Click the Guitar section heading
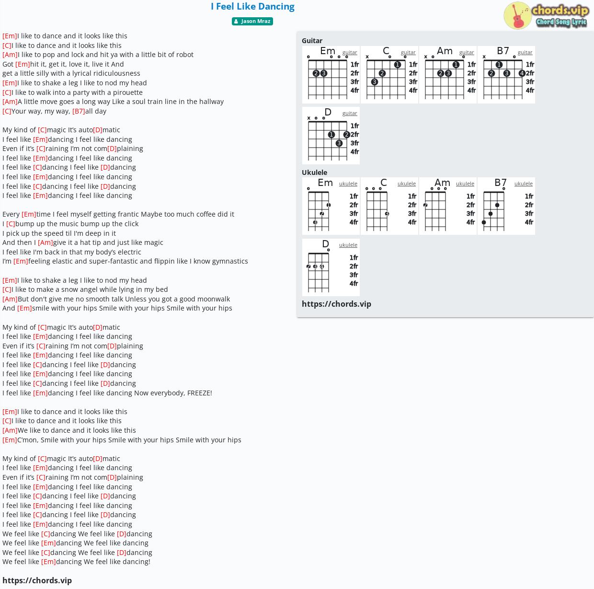 coord(312,41)
